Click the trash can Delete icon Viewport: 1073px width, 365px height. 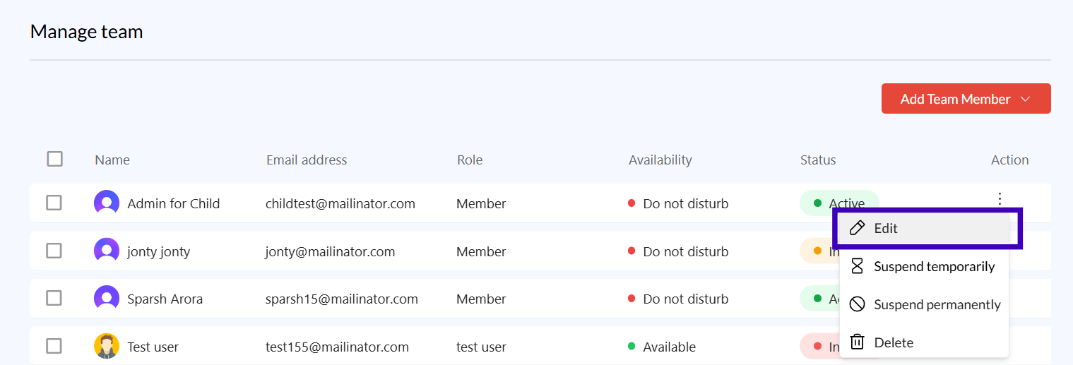click(x=857, y=342)
